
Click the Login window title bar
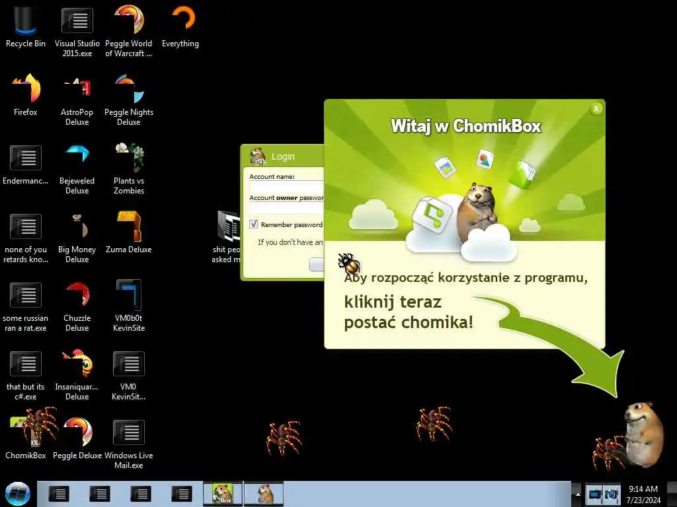282,156
